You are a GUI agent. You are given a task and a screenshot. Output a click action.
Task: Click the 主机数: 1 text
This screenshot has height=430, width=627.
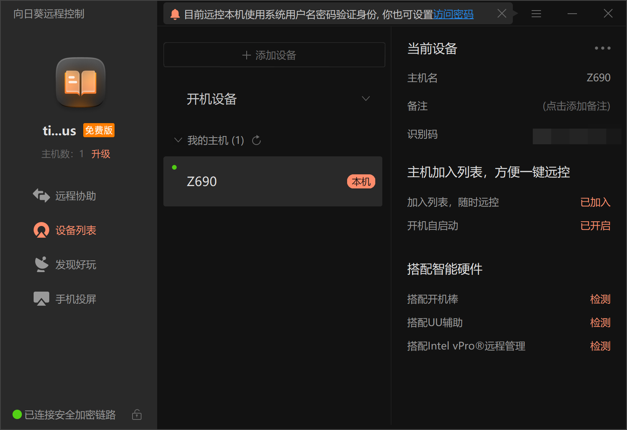63,154
